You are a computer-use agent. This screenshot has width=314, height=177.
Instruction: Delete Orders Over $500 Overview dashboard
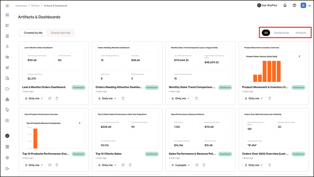coord(269,165)
